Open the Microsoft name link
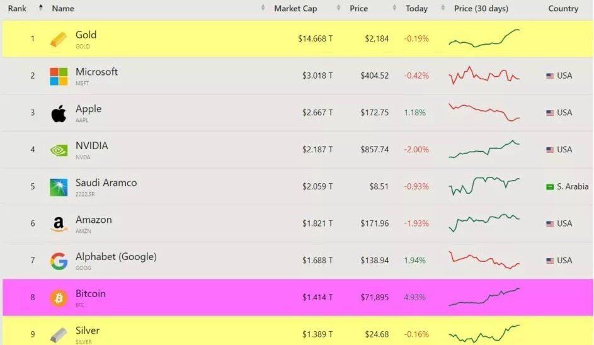Image resolution: width=594 pixels, height=345 pixels. point(96,72)
